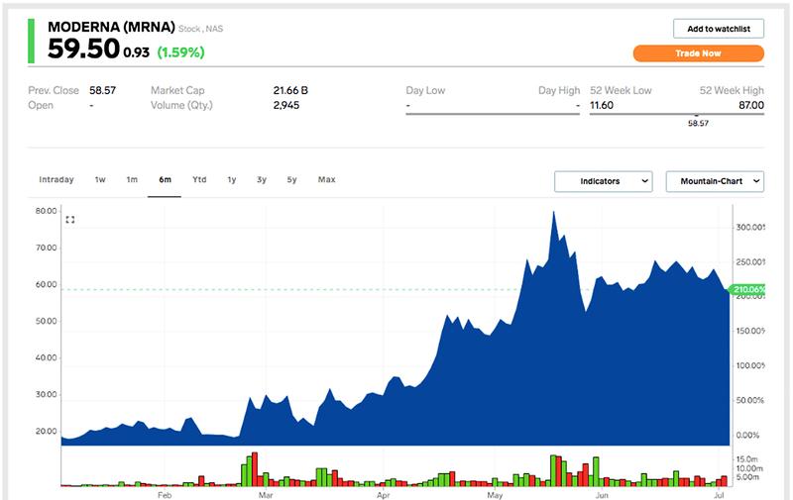Click the tallest red March volume bar
The width and height of the screenshot is (793, 500).
[x=255, y=469]
